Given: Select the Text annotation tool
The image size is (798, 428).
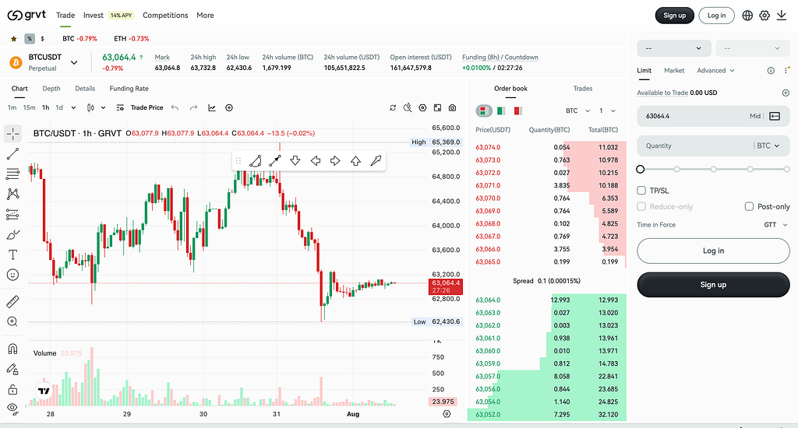Looking at the screenshot, I should (x=12, y=254).
